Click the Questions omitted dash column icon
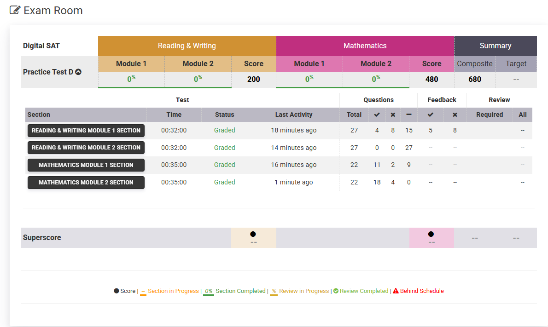Screen dimensions: 548x327 (409, 115)
